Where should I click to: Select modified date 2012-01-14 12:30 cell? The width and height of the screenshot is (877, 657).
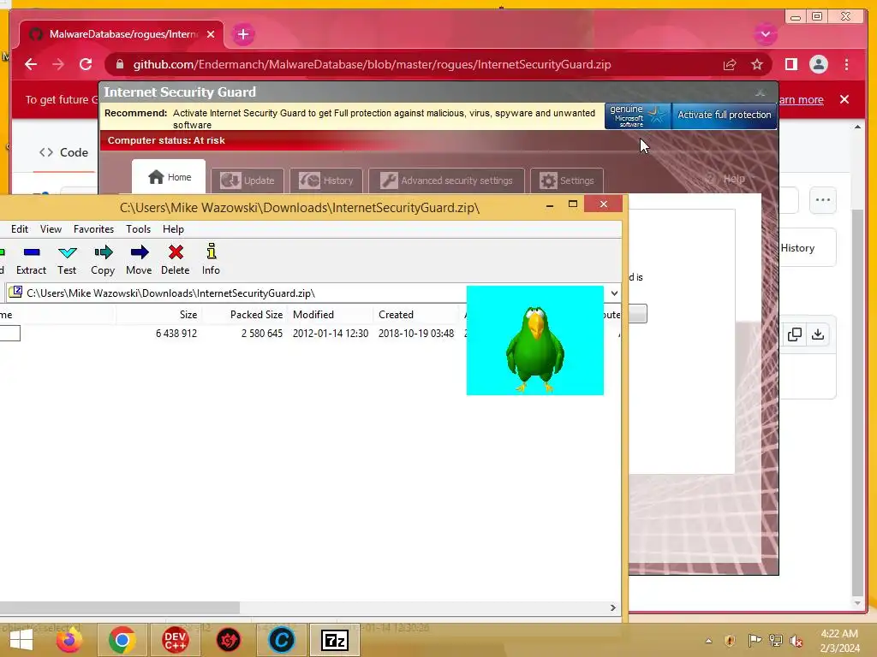331,334
